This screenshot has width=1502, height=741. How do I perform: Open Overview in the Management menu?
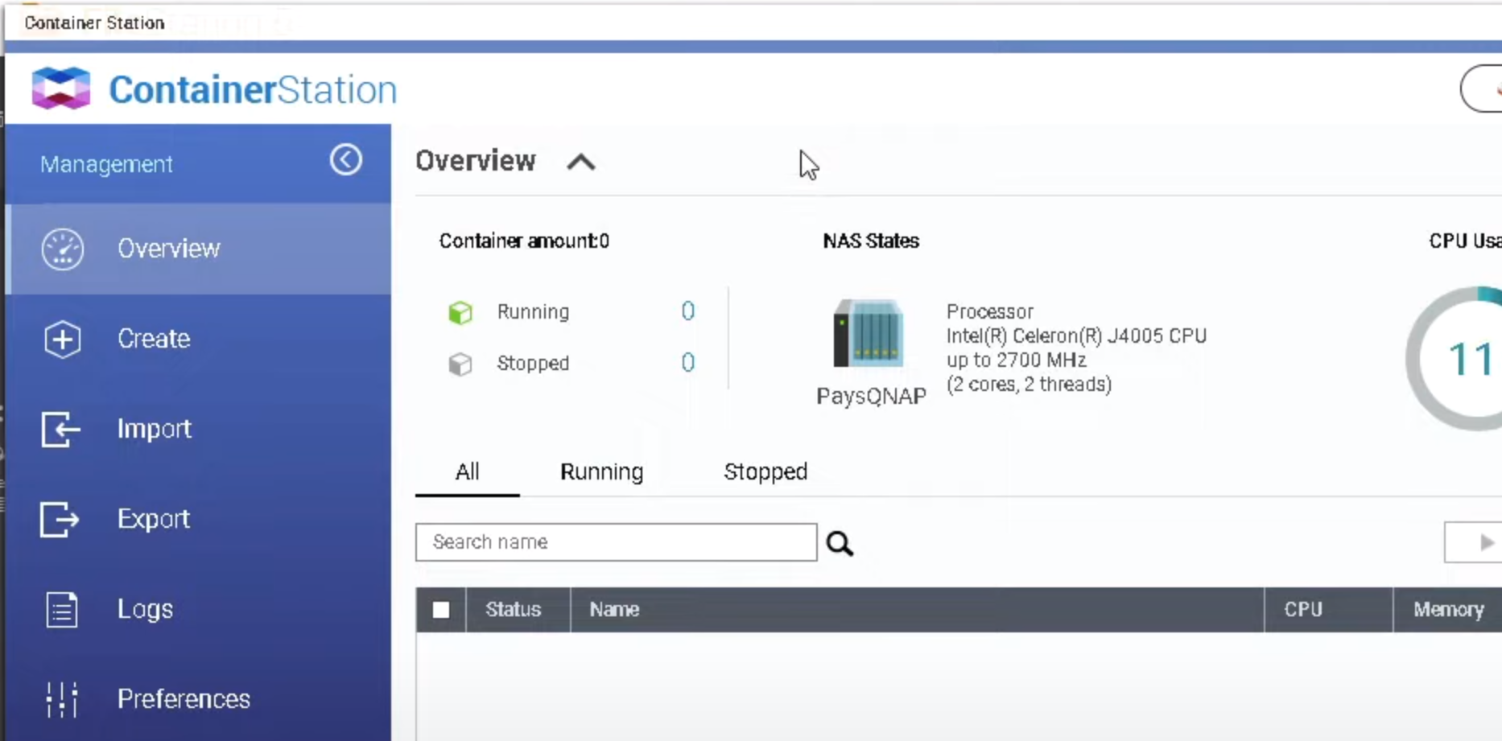[198, 249]
